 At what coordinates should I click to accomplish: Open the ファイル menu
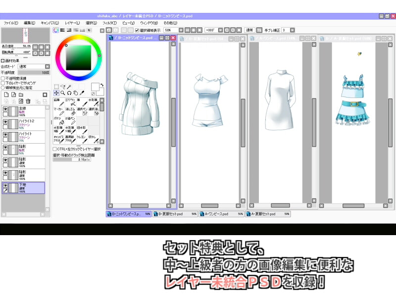point(10,23)
